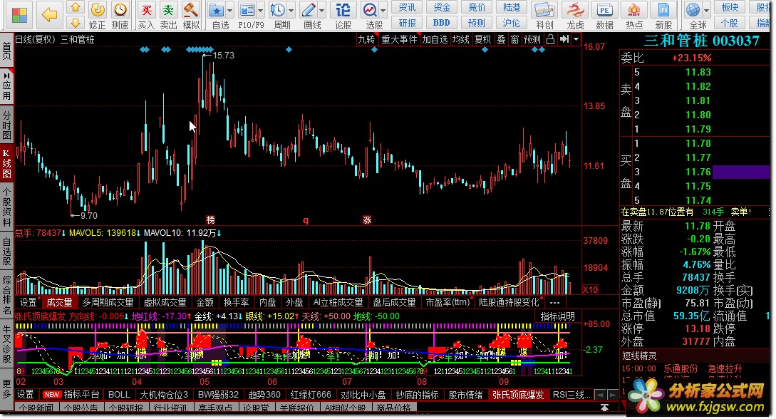This screenshot has width=776, height=419.
Task: Open the 个股资料 sidebar tab
Action: pyautogui.click(x=6, y=206)
